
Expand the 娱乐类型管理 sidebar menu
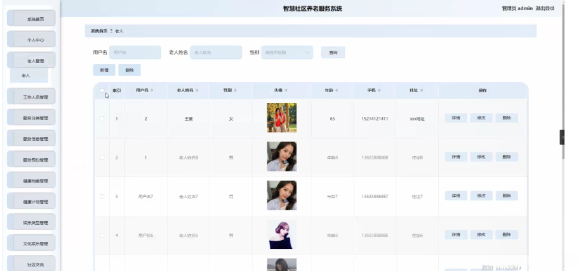(x=32, y=222)
